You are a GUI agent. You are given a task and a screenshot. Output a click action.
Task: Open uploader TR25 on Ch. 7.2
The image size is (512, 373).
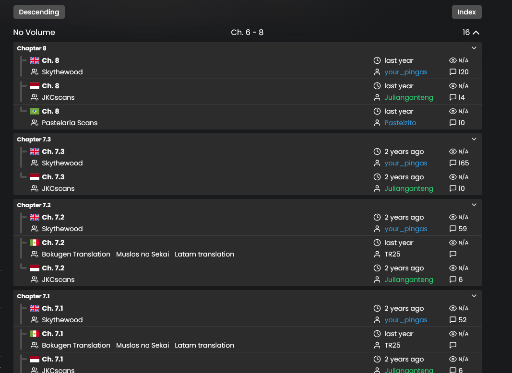click(x=393, y=254)
